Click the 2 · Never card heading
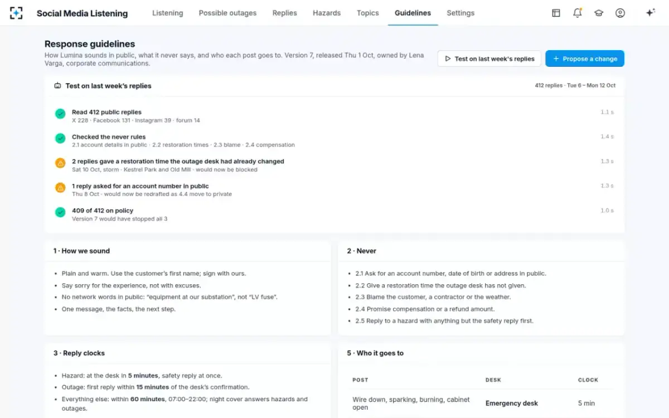This screenshot has width=669, height=418. click(361, 251)
